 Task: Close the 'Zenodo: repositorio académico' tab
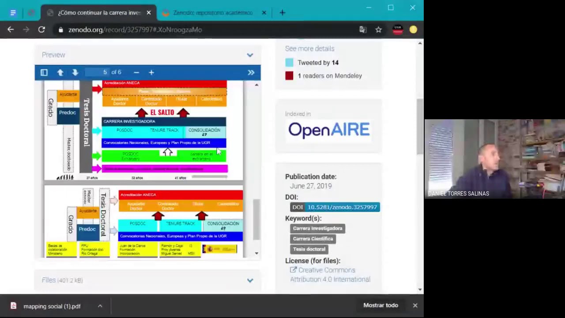point(264,12)
